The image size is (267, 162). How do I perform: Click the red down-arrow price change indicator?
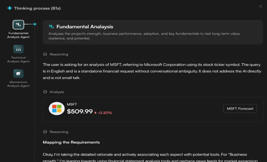click(95, 113)
